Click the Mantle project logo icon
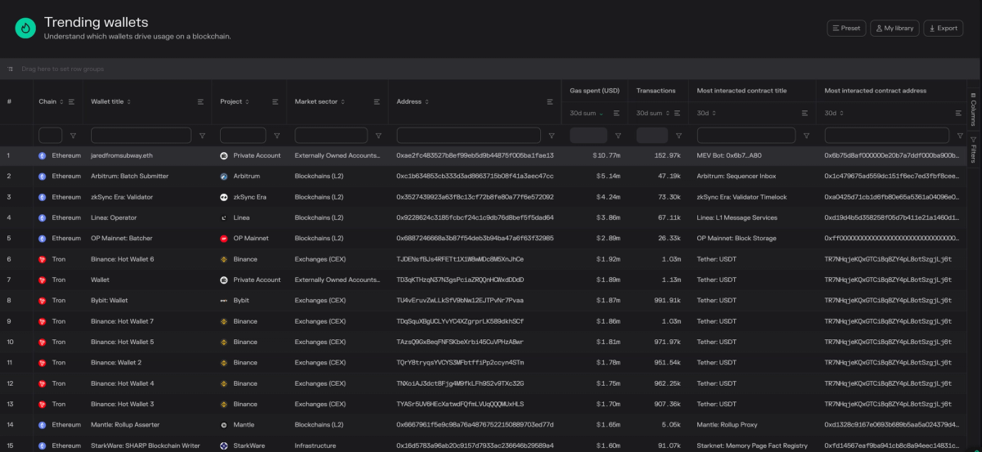This screenshot has height=452, width=982. tap(223, 424)
